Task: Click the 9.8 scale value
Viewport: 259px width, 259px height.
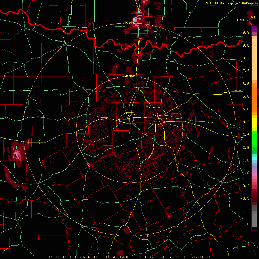Action: pos(246,32)
